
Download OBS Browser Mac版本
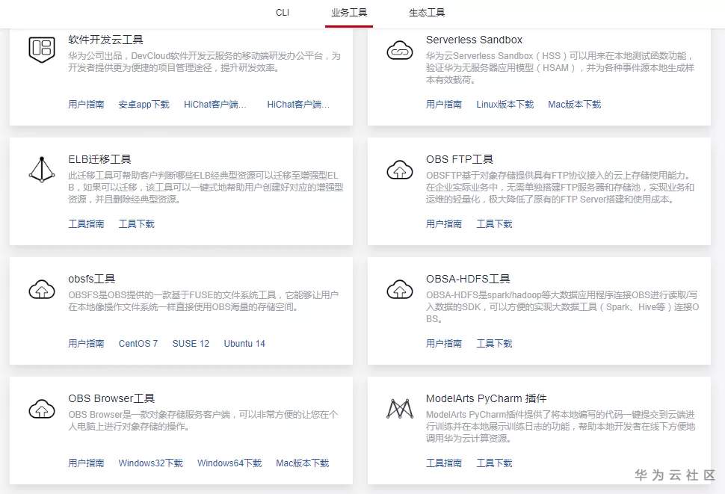pyautogui.click(x=303, y=463)
